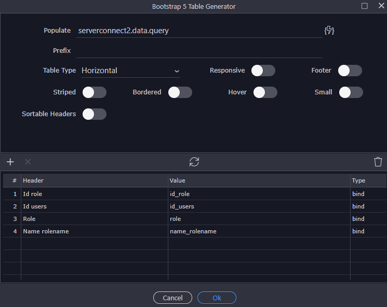The height and width of the screenshot is (307, 387).
Task: Select row number 3 in the grid
Action: pyautogui.click(x=12, y=219)
